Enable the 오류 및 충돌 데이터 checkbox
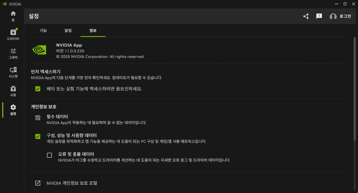The height and width of the screenshot is (193, 358). [49, 155]
